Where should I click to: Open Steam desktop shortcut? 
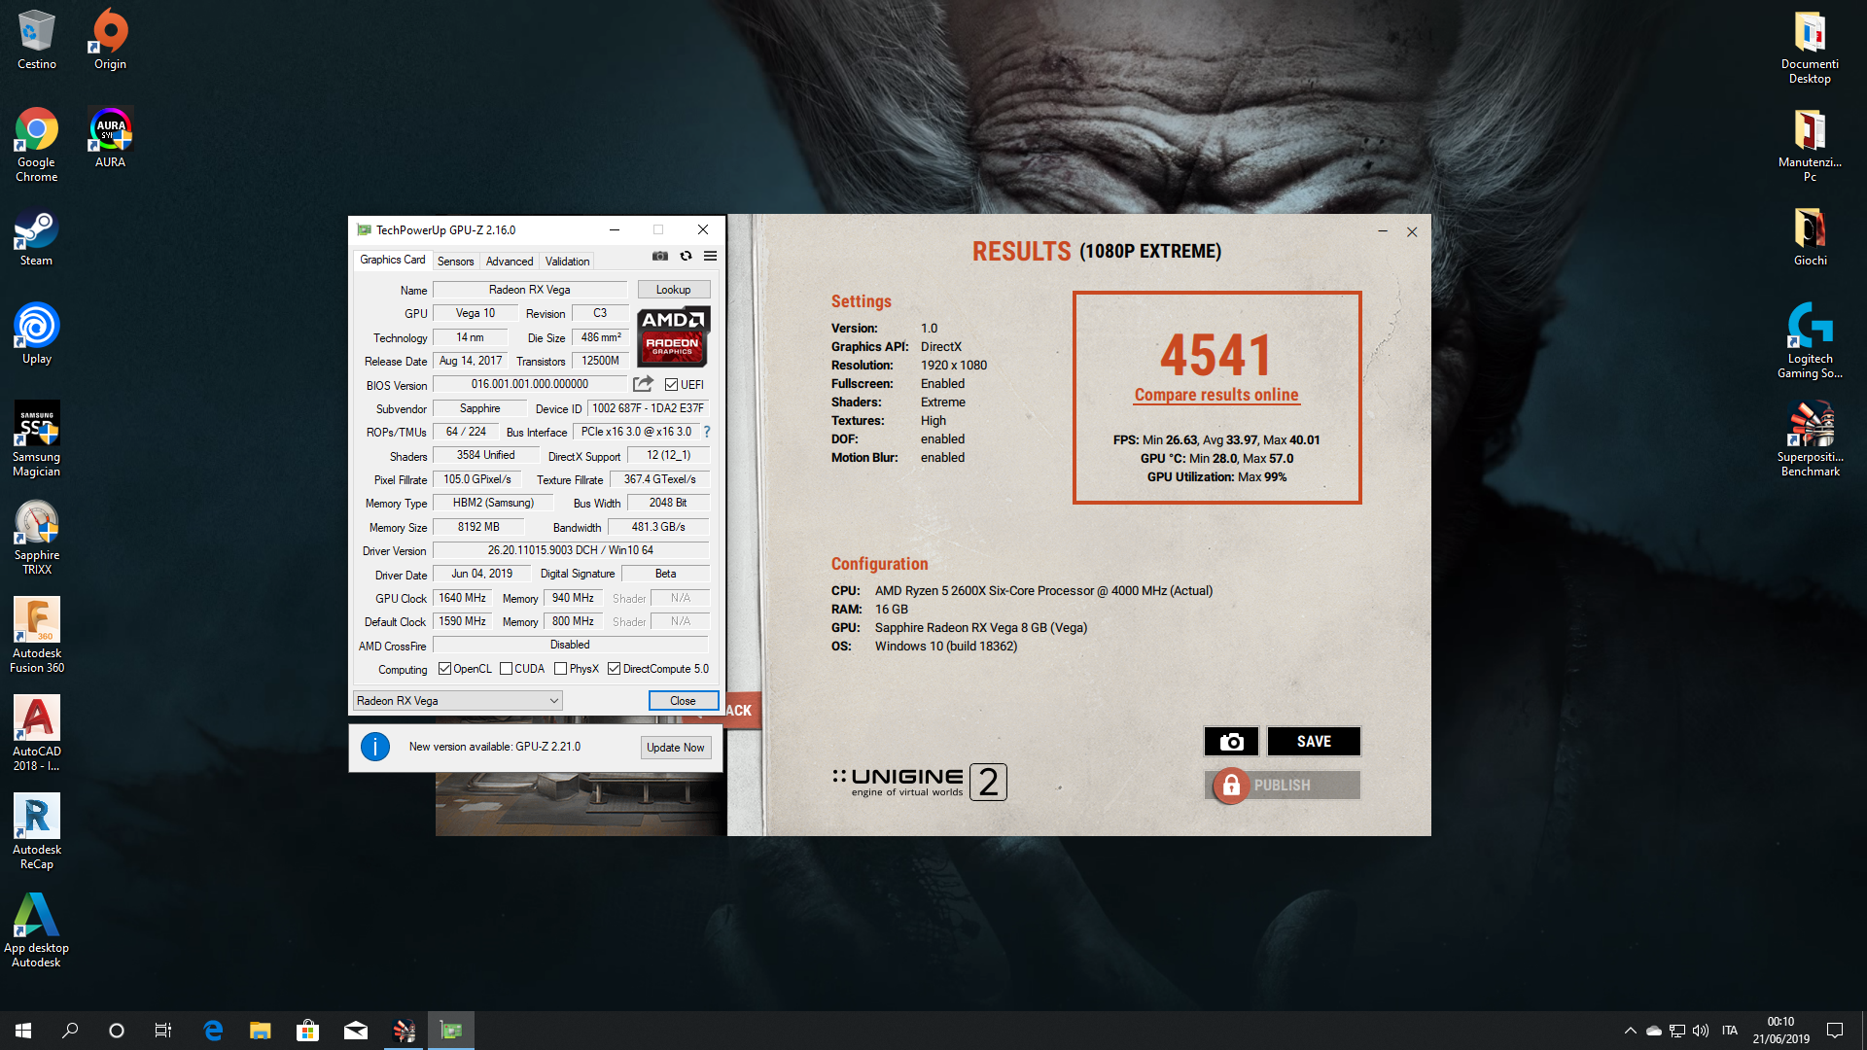click(37, 236)
